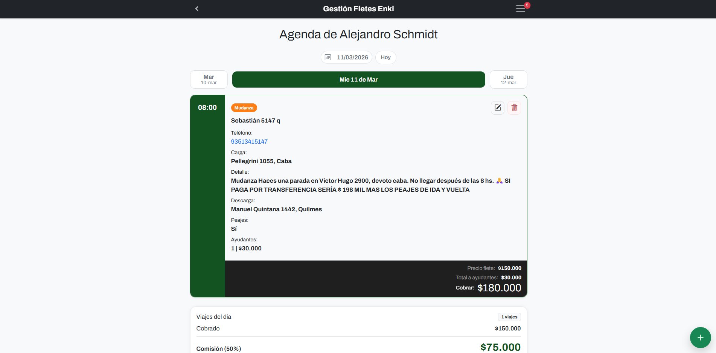This screenshot has height=353, width=716.
Task: Click the 08:00 time column
Action: click(207, 108)
